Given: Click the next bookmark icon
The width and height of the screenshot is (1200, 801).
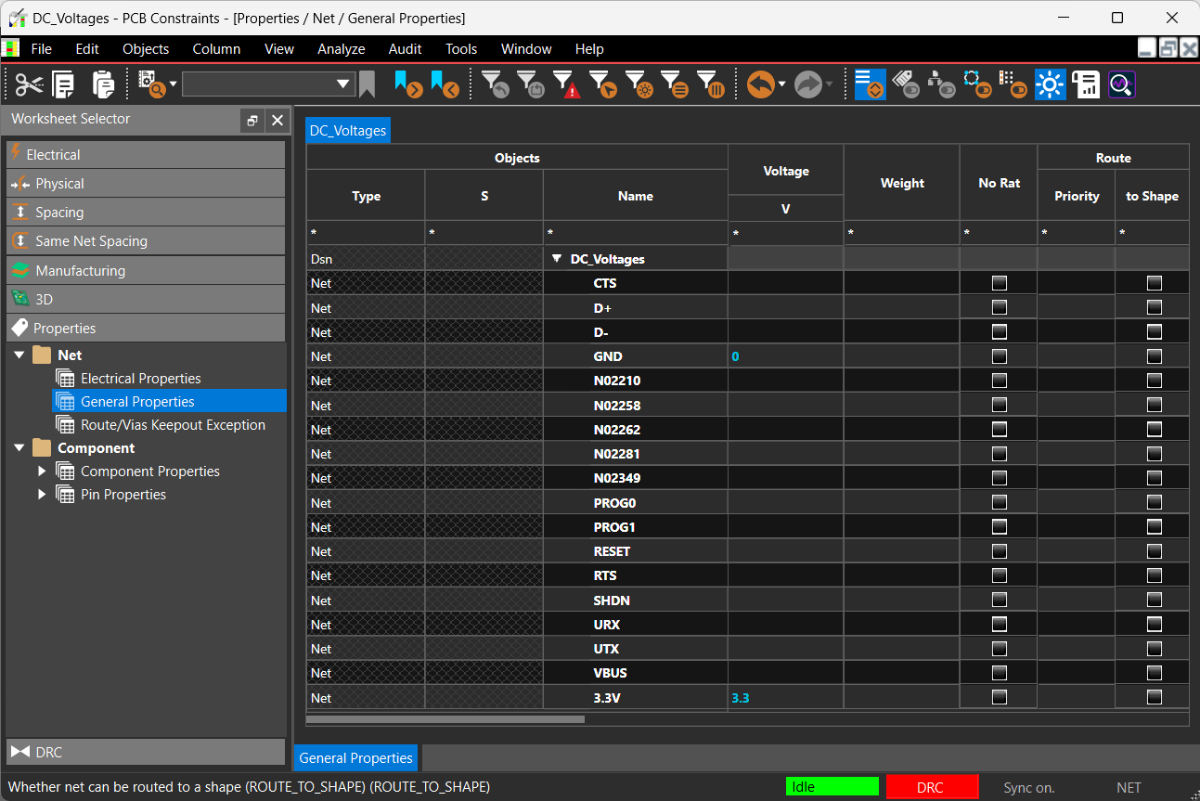Looking at the screenshot, I should click(x=408, y=85).
